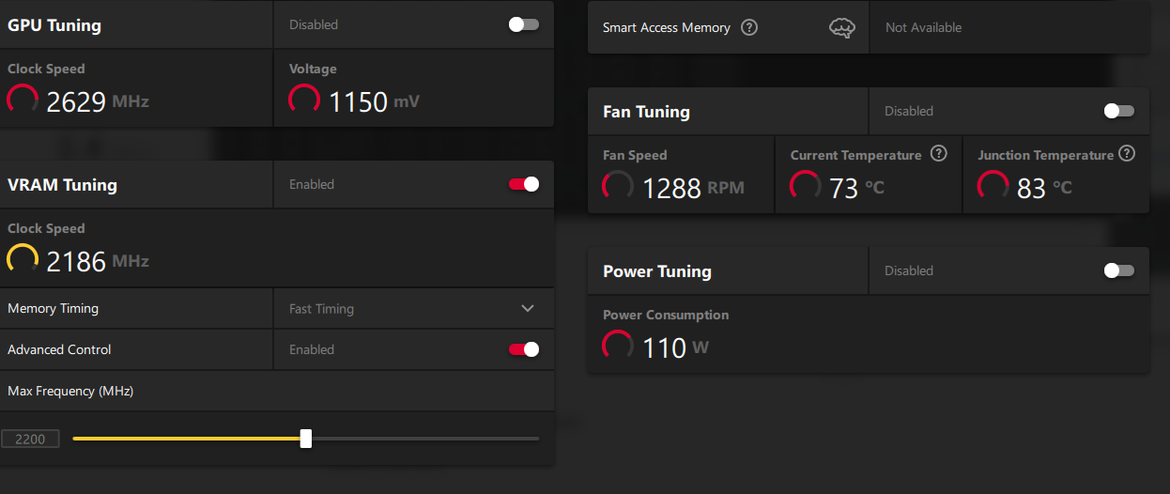This screenshot has height=494, width=1170.
Task: Edit the Max Frequency 2200 value field
Action: 30,439
